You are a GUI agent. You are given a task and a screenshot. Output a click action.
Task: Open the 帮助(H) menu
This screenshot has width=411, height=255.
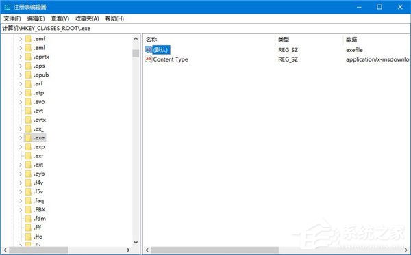pos(114,18)
